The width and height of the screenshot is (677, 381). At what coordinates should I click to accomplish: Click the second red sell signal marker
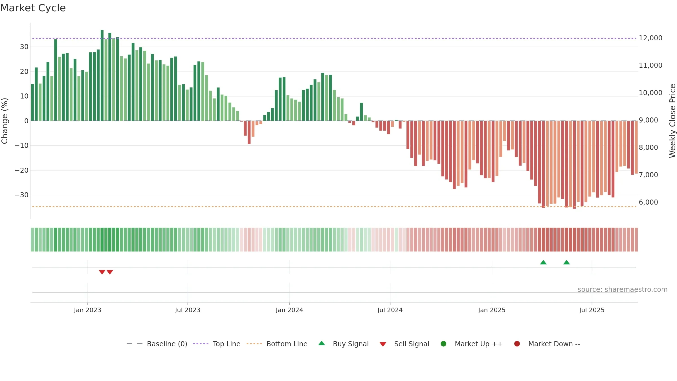tap(110, 272)
